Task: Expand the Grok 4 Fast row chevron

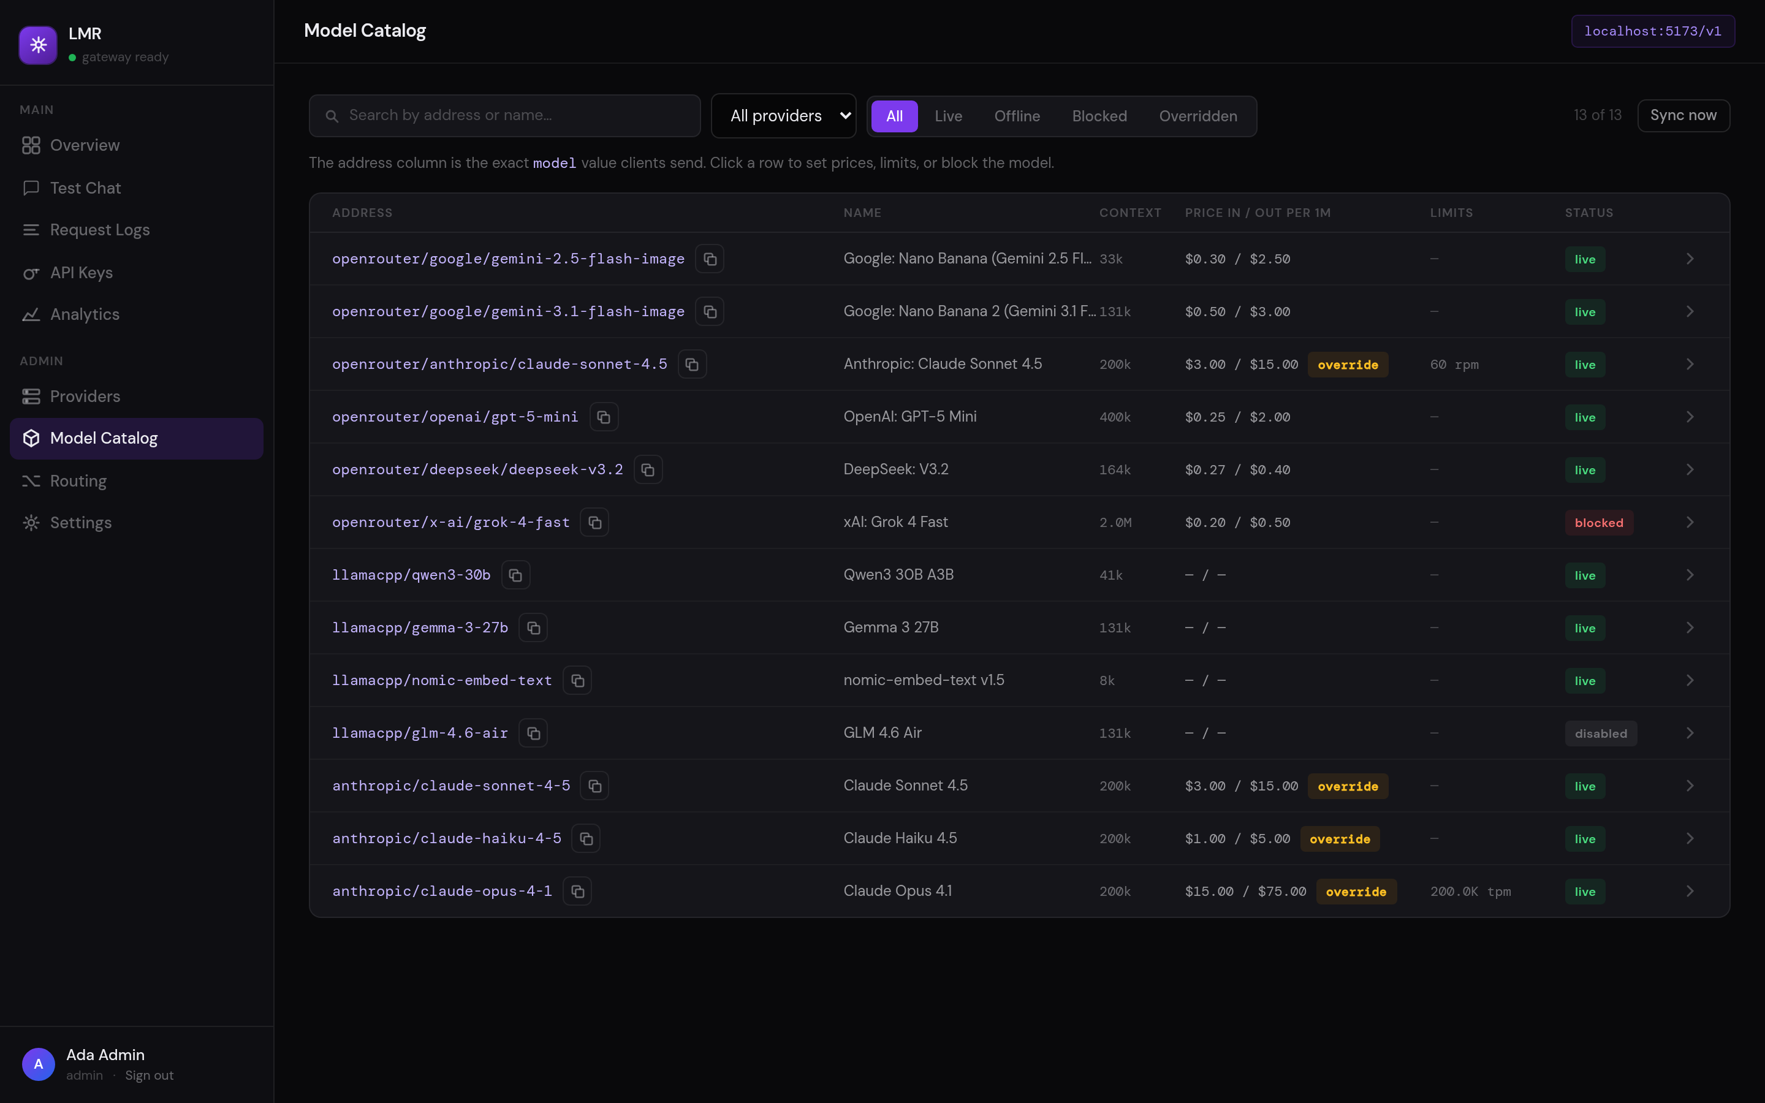Action: (1690, 522)
